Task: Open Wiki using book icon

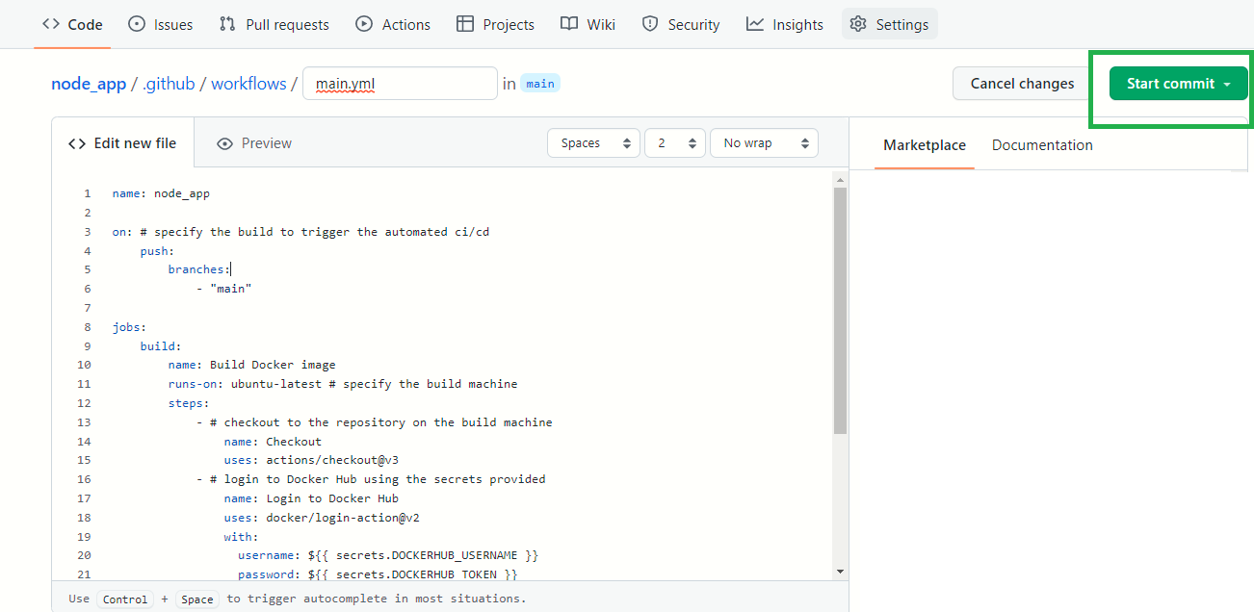Action: click(569, 24)
